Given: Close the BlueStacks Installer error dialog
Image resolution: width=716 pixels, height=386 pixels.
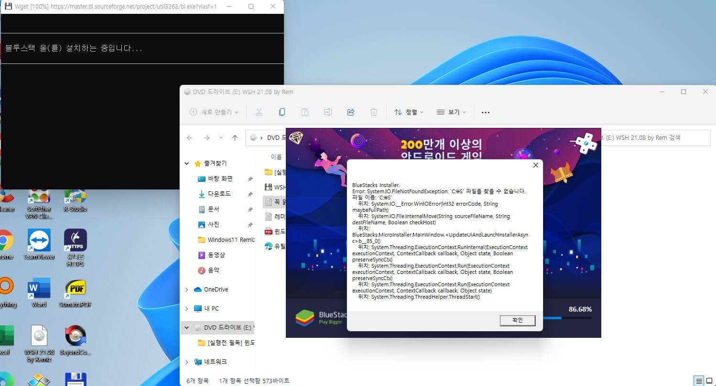Looking at the screenshot, I should click(535, 165).
